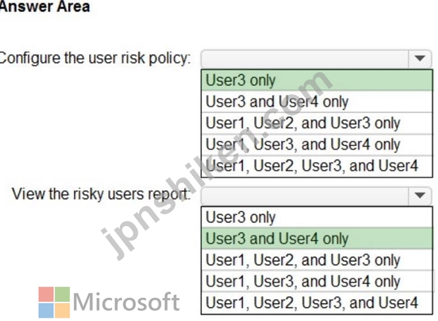Choose 'User1, User3, and User4 only' for risky users report
The image size is (438, 321).
click(x=317, y=281)
